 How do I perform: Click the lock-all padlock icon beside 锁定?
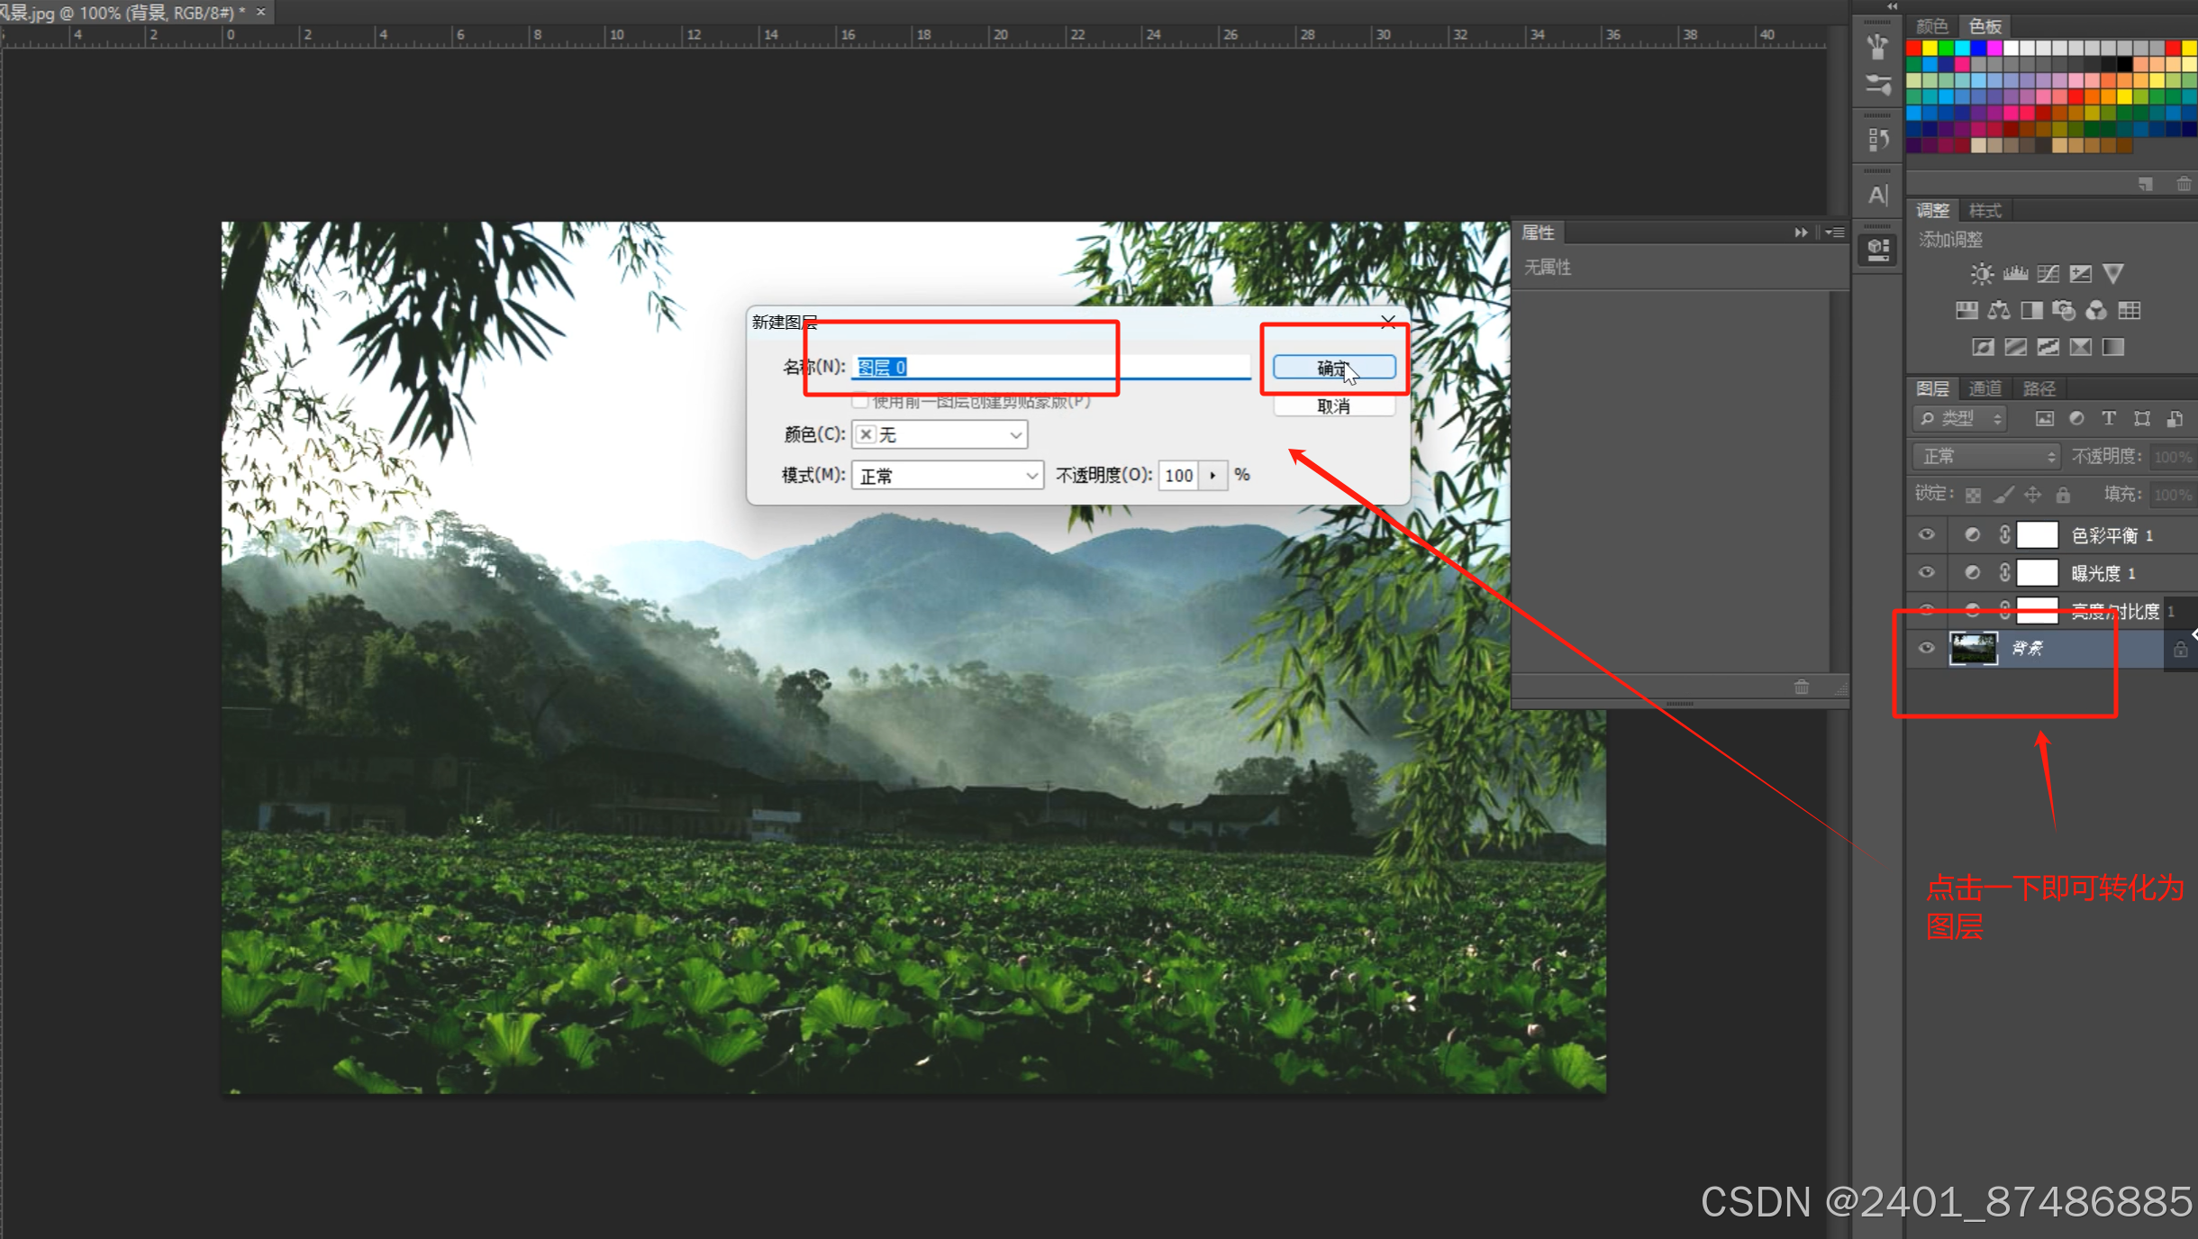[x=2063, y=495]
